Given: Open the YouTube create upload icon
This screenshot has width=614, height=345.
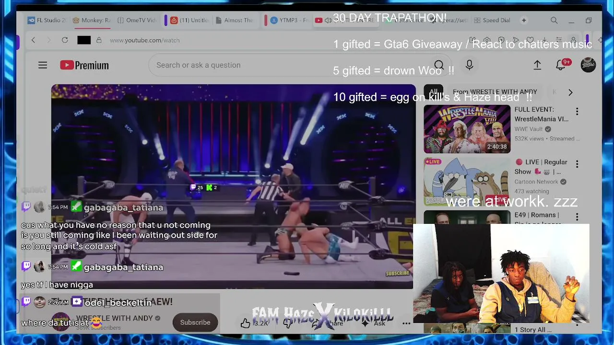Looking at the screenshot, I should 537,65.
